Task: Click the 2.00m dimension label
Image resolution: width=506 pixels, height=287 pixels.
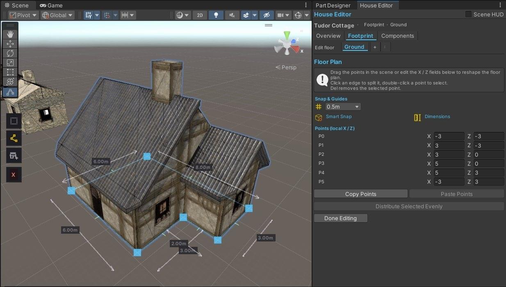Action: coord(179,244)
